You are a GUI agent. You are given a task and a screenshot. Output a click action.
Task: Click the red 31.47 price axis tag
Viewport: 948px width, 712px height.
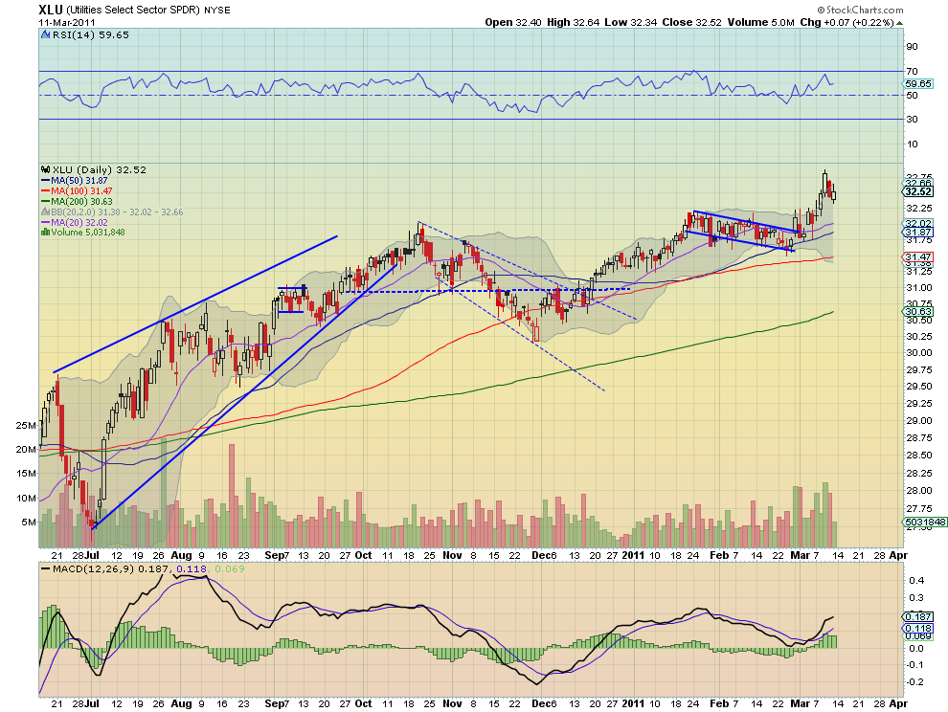click(x=918, y=256)
